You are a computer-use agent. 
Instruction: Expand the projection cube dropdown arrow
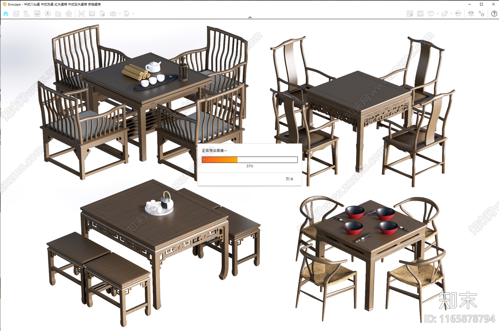[x=438, y=14]
